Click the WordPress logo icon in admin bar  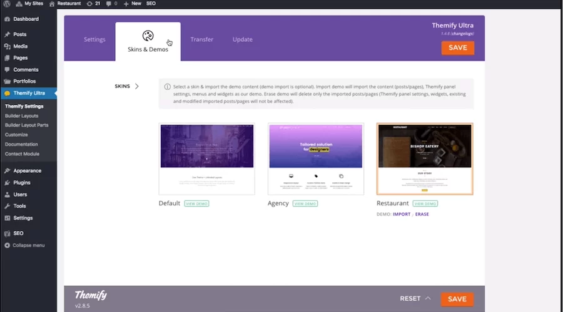click(x=7, y=4)
